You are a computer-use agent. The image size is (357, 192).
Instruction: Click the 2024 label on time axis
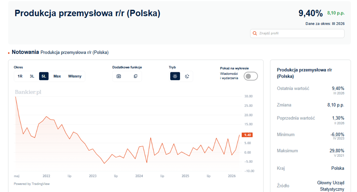pos(139,176)
